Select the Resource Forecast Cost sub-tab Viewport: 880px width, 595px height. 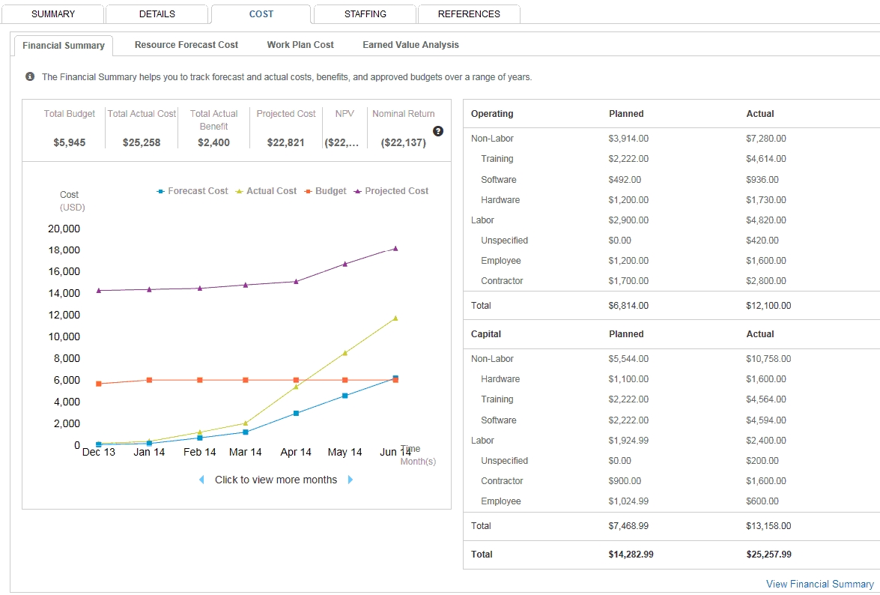pos(186,45)
